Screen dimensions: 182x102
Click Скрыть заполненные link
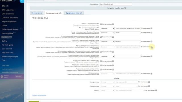coord(39,95)
